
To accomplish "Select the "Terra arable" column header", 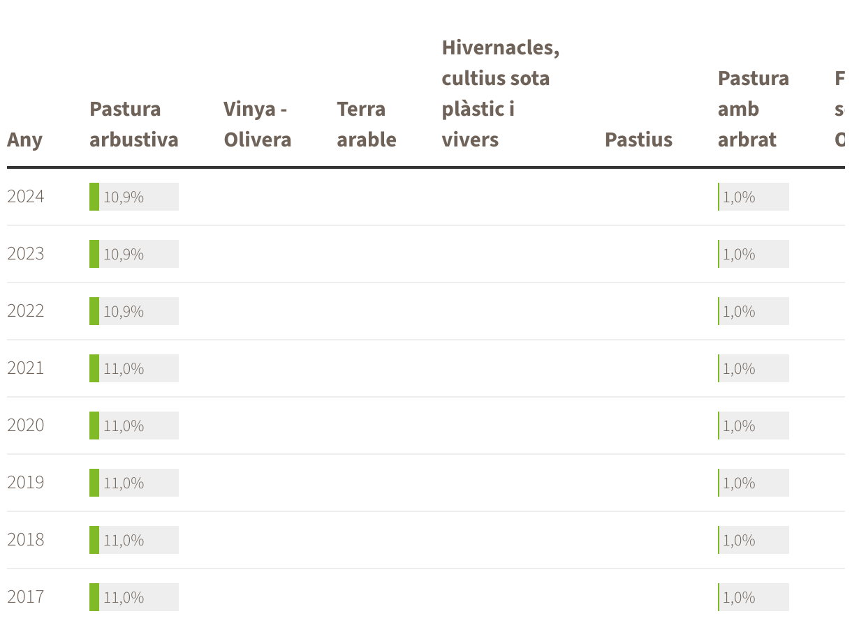I will click(366, 124).
